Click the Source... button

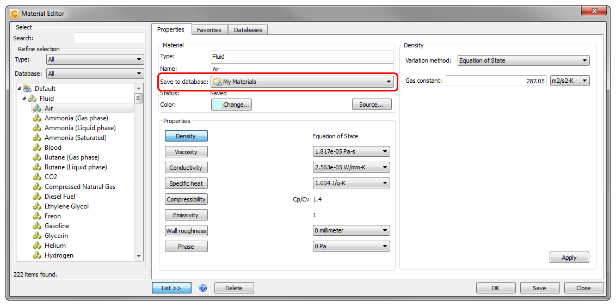click(372, 105)
